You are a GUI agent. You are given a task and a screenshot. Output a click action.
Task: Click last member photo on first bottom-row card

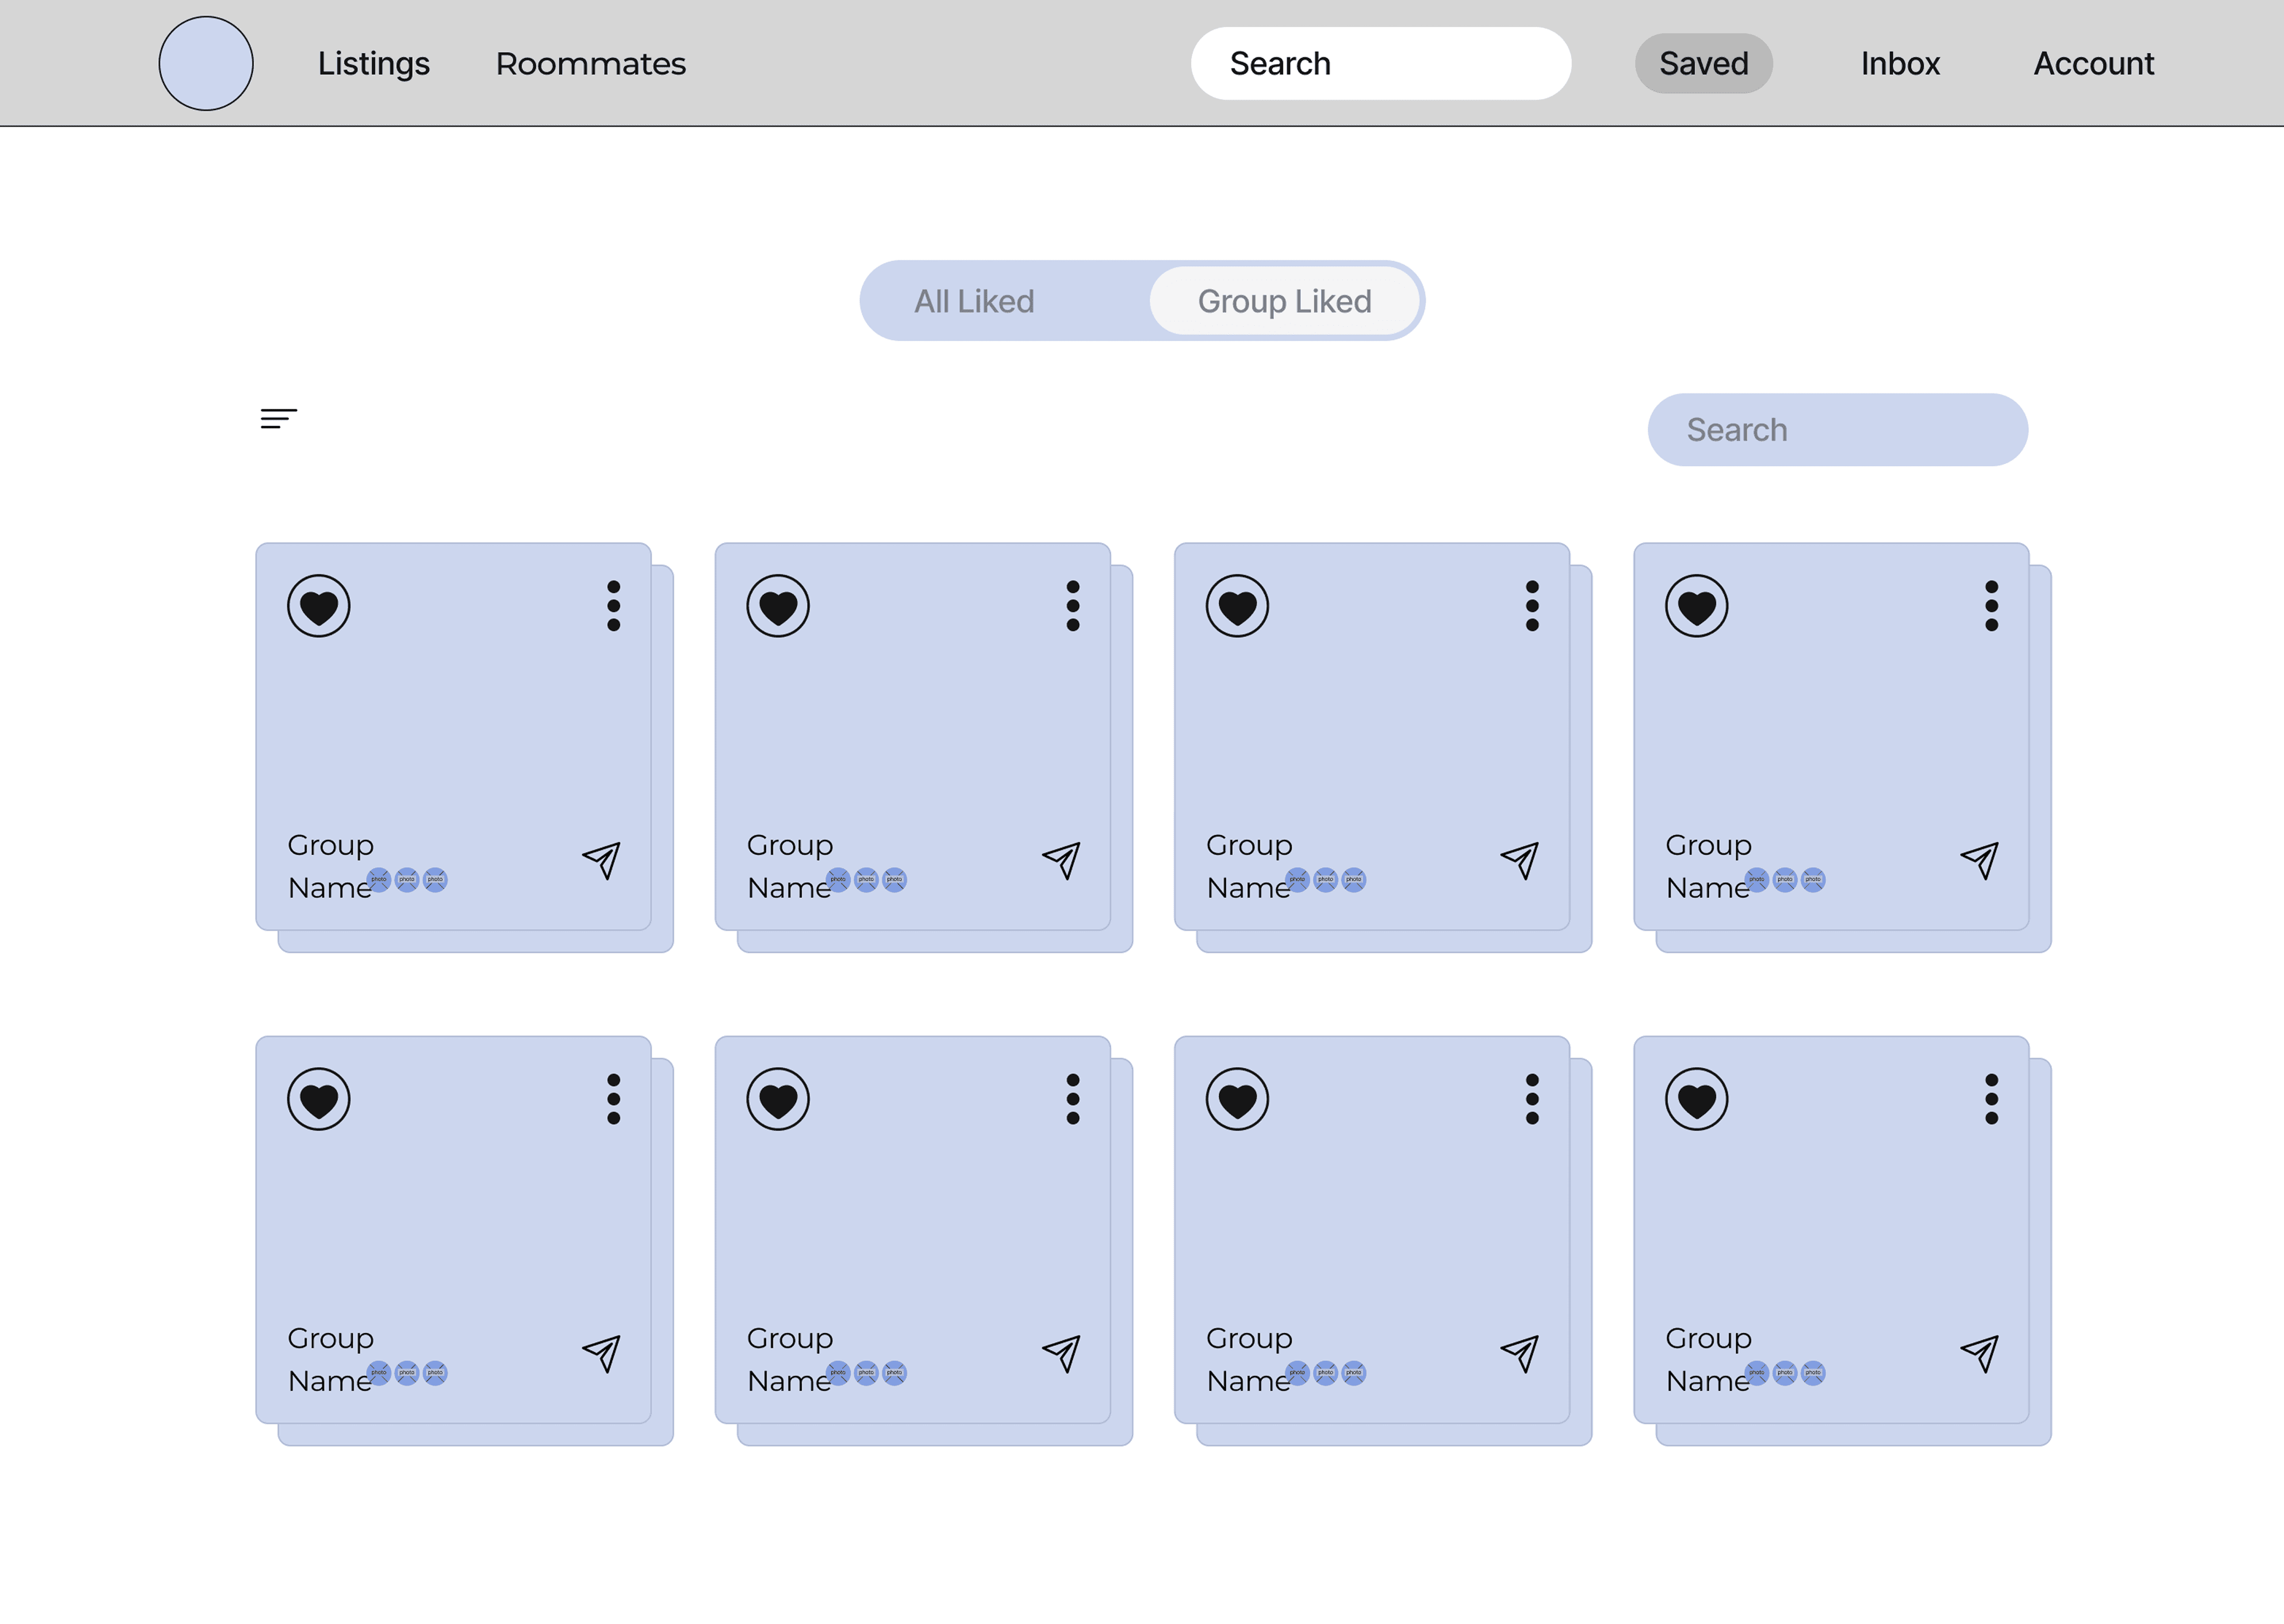pyautogui.click(x=435, y=1373)
